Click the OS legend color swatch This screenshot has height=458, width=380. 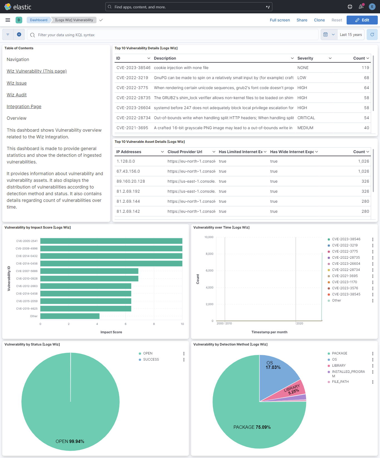coord(329,359)
